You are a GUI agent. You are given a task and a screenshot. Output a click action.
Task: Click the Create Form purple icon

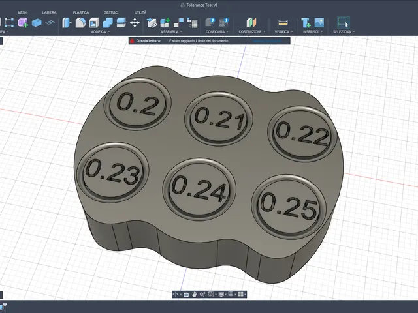(x=23, y=23)
